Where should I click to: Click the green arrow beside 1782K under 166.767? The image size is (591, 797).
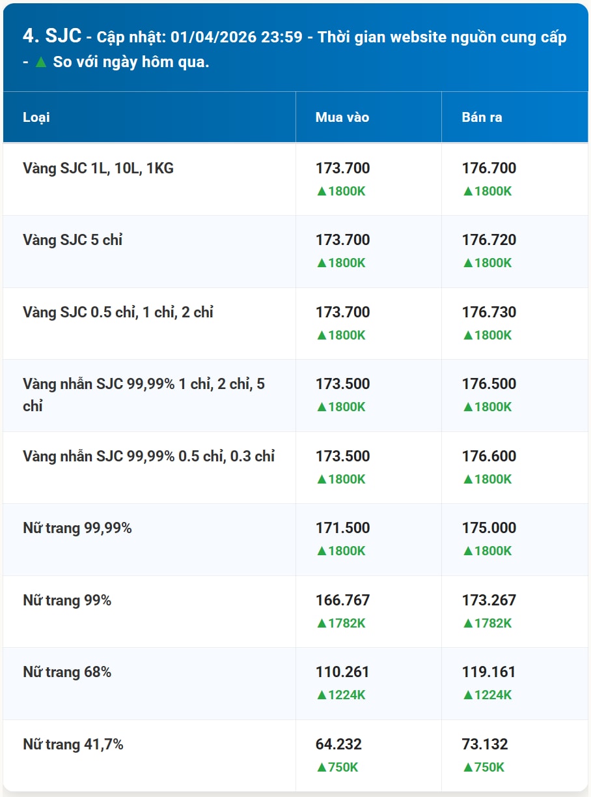[321, 624]
